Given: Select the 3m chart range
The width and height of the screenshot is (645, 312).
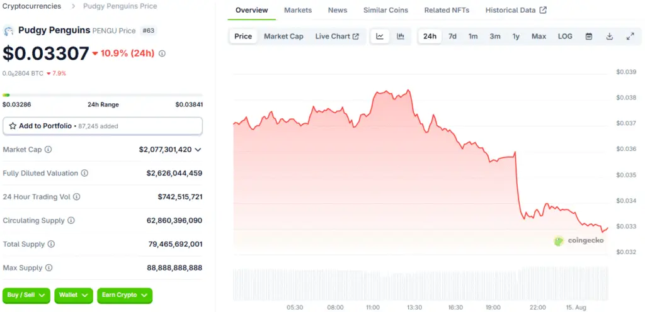Looking at the screenshot, I should 495,36.
